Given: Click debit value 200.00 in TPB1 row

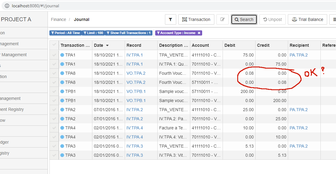Looking at the screenshot, I should (x=247, y=91).
